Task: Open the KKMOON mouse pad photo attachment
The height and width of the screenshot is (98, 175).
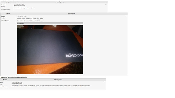Action: tap(50, 50)
